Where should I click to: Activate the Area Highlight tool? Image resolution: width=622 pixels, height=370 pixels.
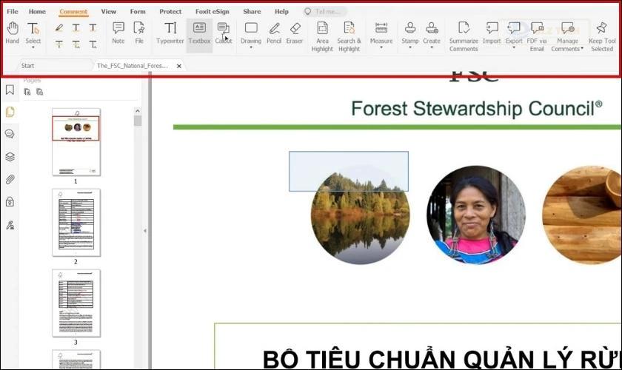pos(322,36)
